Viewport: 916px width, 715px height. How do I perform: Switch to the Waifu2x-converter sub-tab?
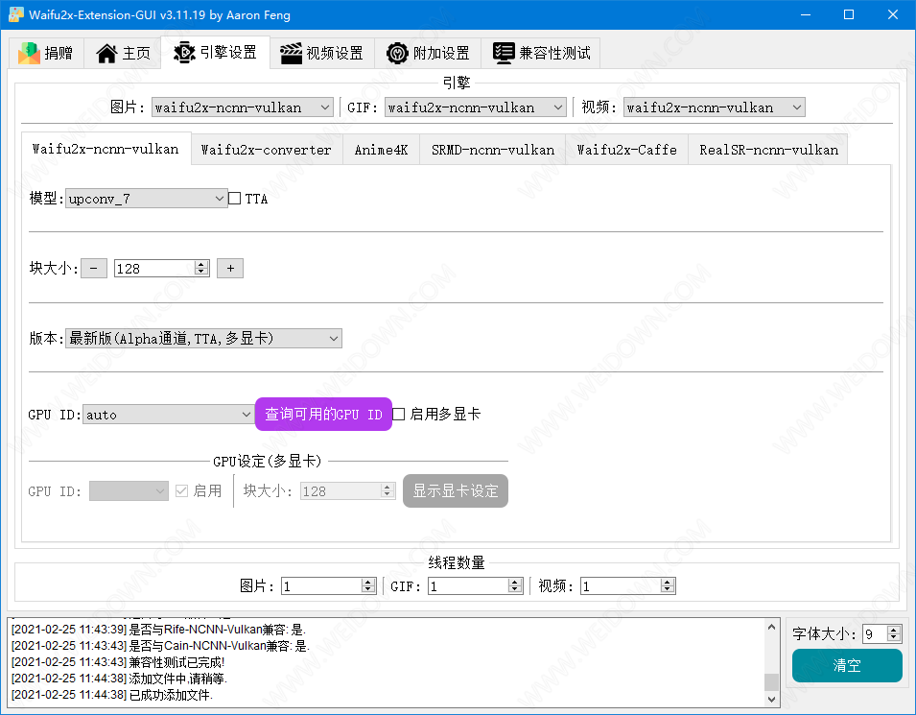pos(267,151)
